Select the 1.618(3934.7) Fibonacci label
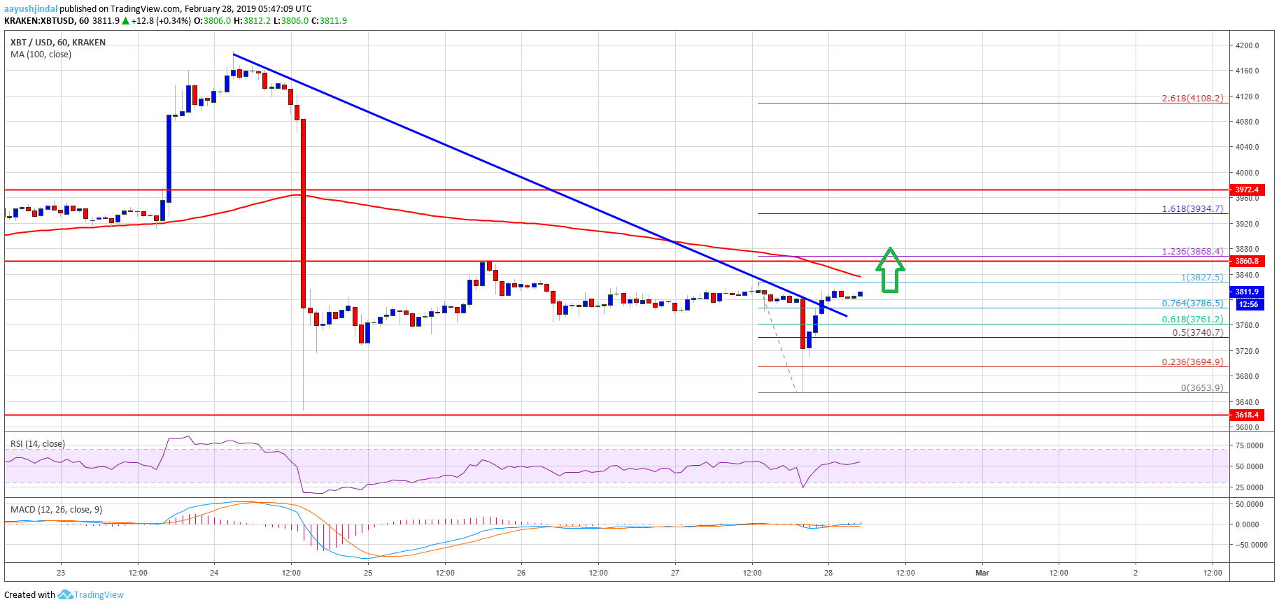 coord(1193,209)
